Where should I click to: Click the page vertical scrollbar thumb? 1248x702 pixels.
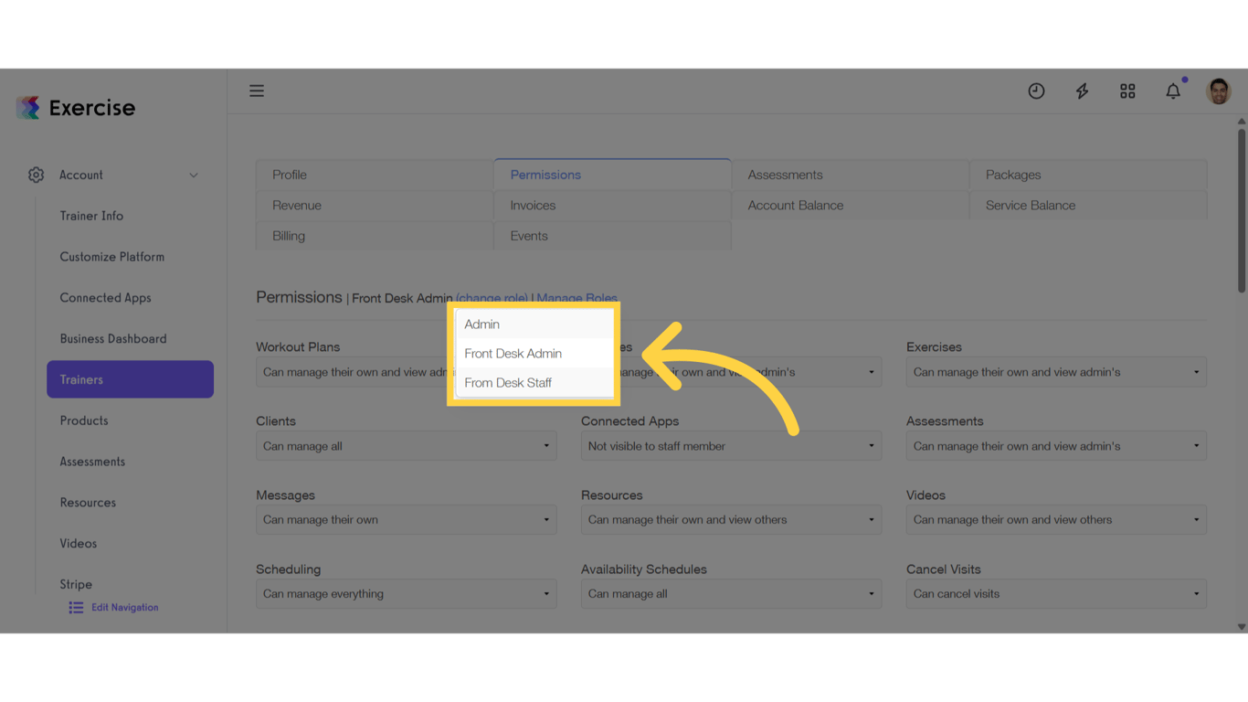[1242, 210]
